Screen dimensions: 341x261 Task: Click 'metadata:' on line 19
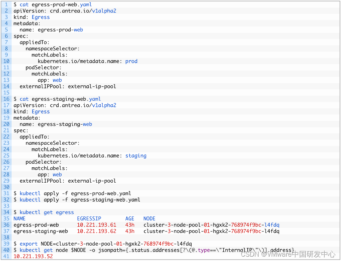tap(27, 118)
